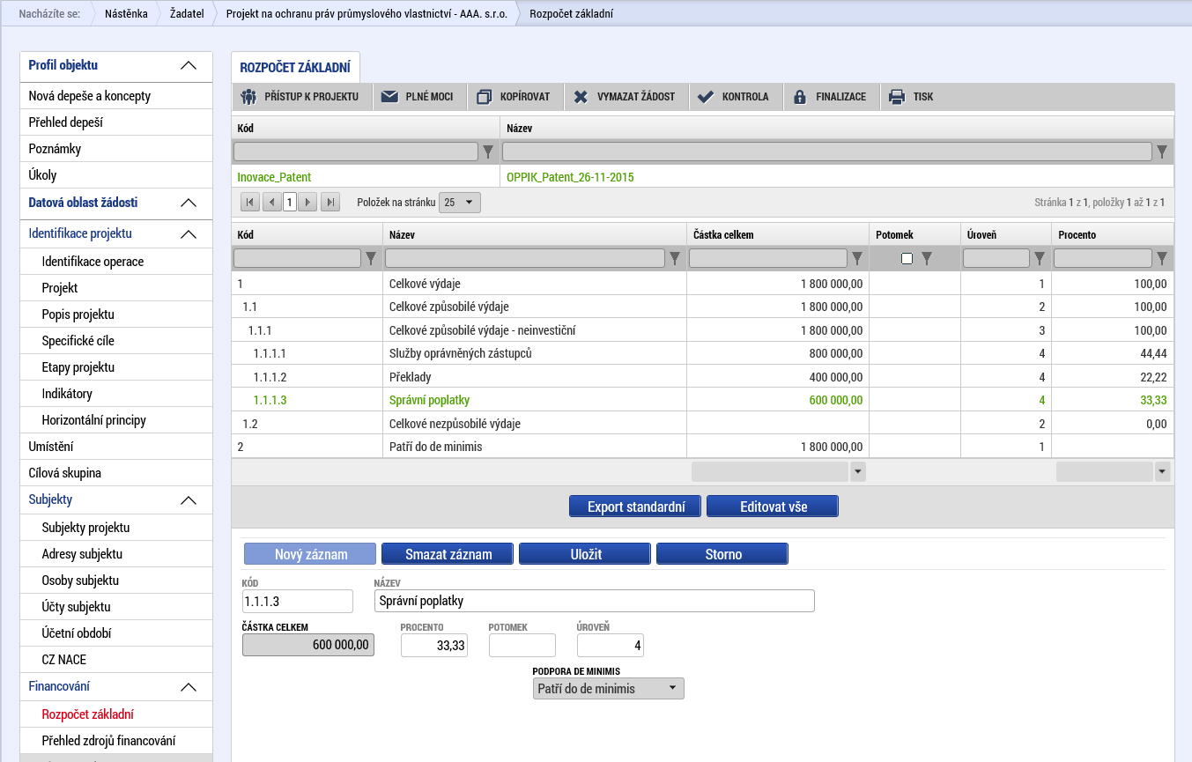Open Přístup k projektu toolbar item
This screenshot has height=762, width=1192.
point(302,97)
